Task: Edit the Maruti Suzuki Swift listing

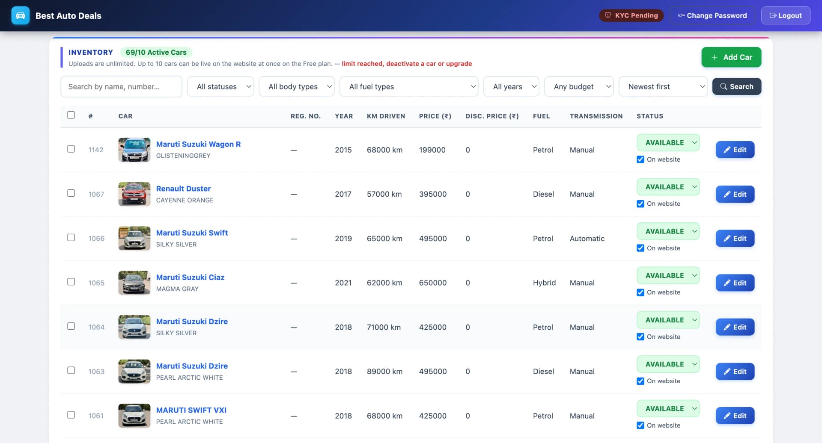Action: [735, 239]
